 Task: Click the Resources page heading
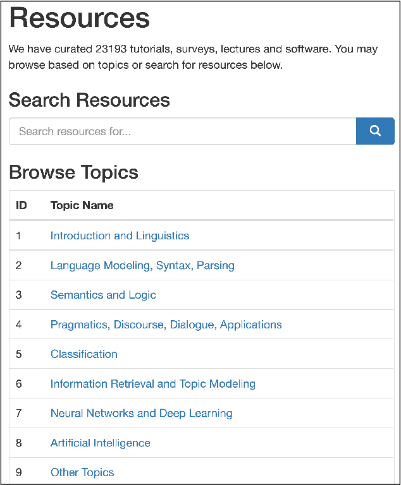point(80,19)
